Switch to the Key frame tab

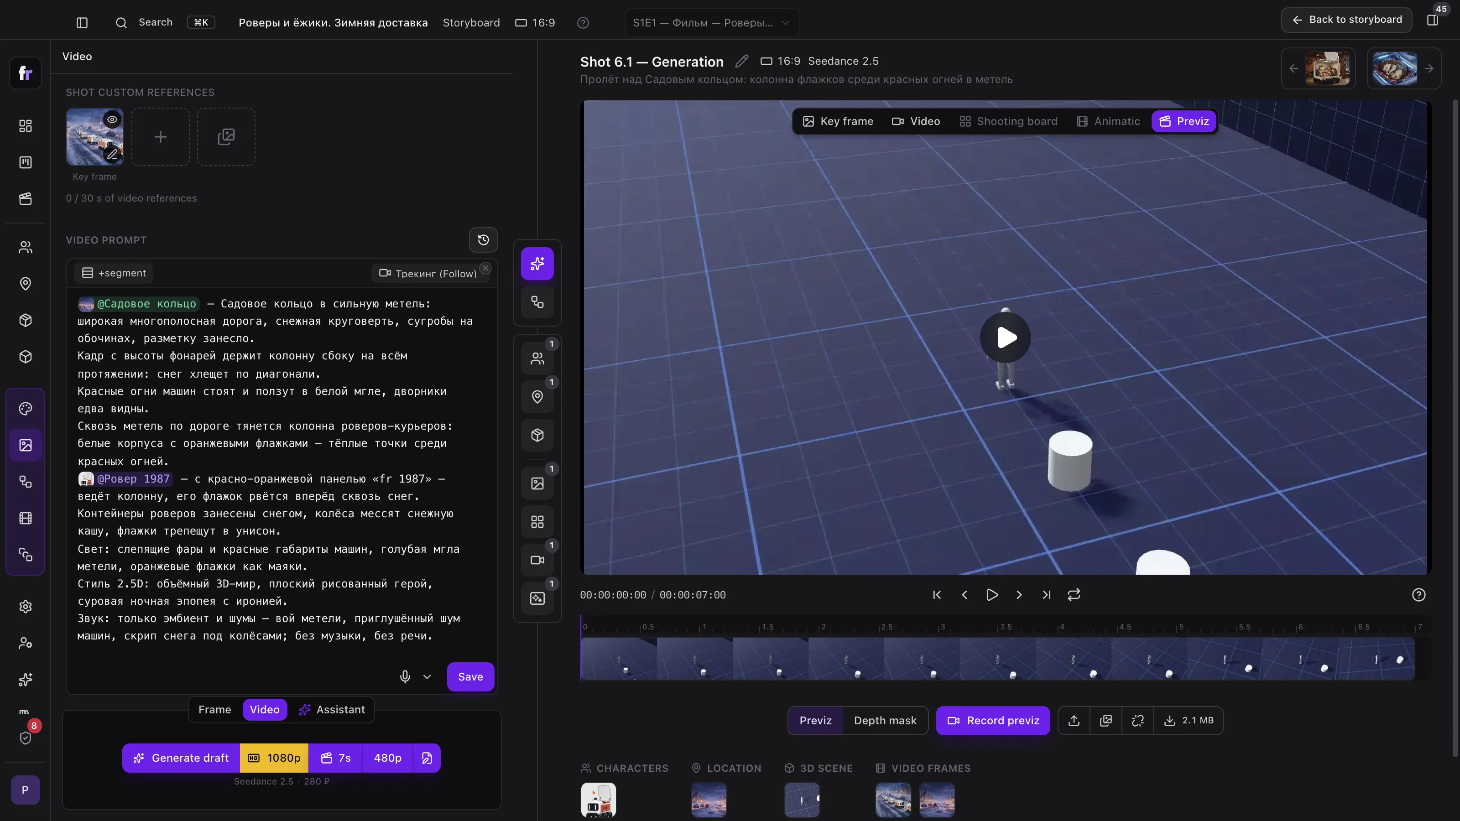point(838,121)
